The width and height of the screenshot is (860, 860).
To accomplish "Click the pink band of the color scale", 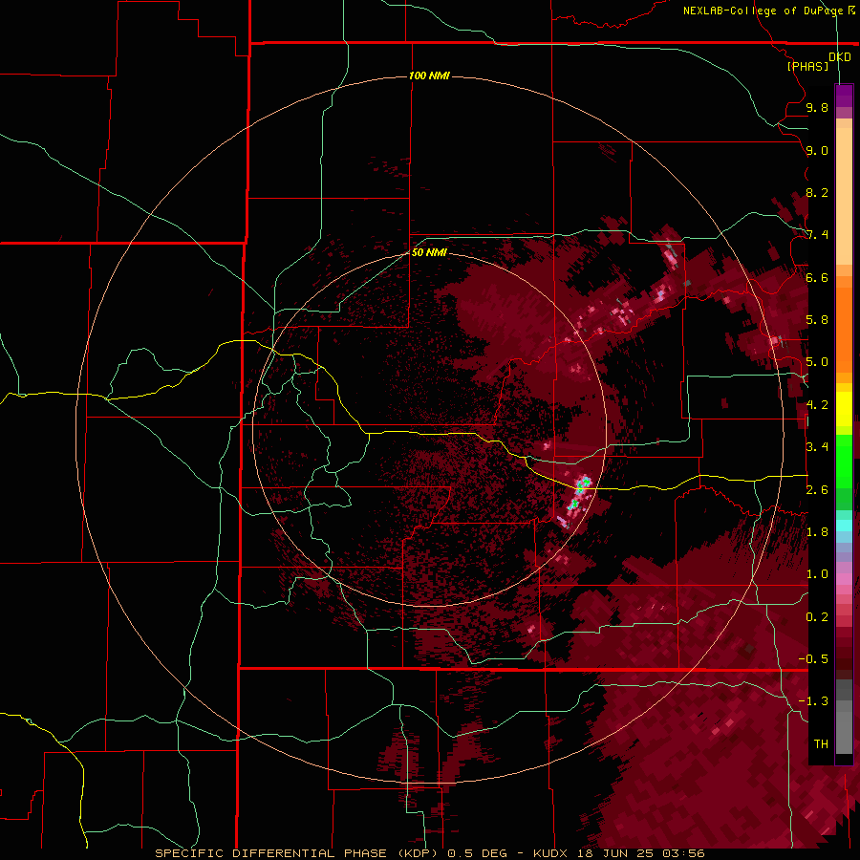I will tap(844, 578).
